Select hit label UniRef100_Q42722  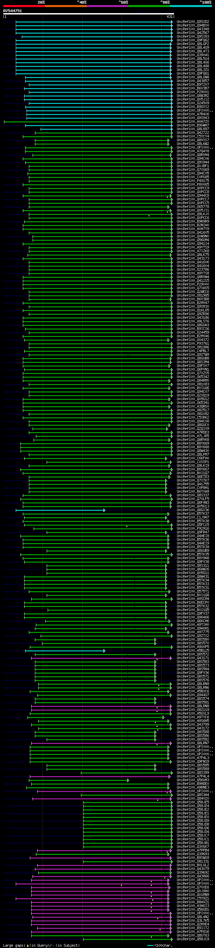coord(193,132)
